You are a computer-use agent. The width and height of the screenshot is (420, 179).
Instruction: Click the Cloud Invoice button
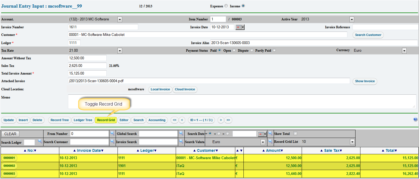click(185, 89)
